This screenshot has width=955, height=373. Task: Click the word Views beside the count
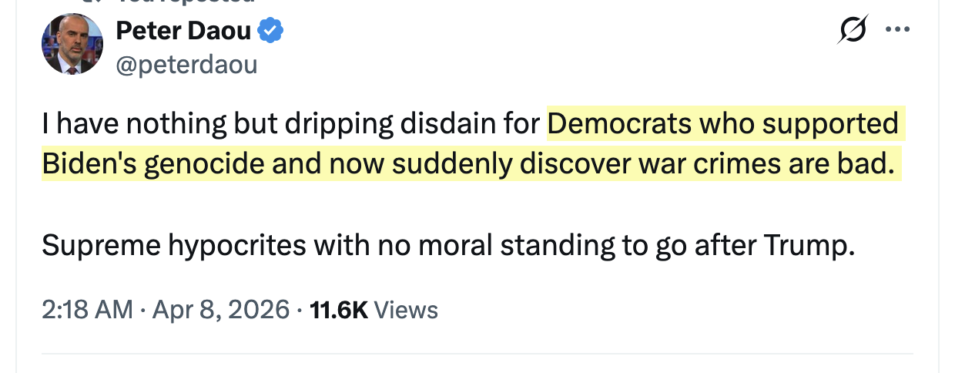click(x=409, y=310)
